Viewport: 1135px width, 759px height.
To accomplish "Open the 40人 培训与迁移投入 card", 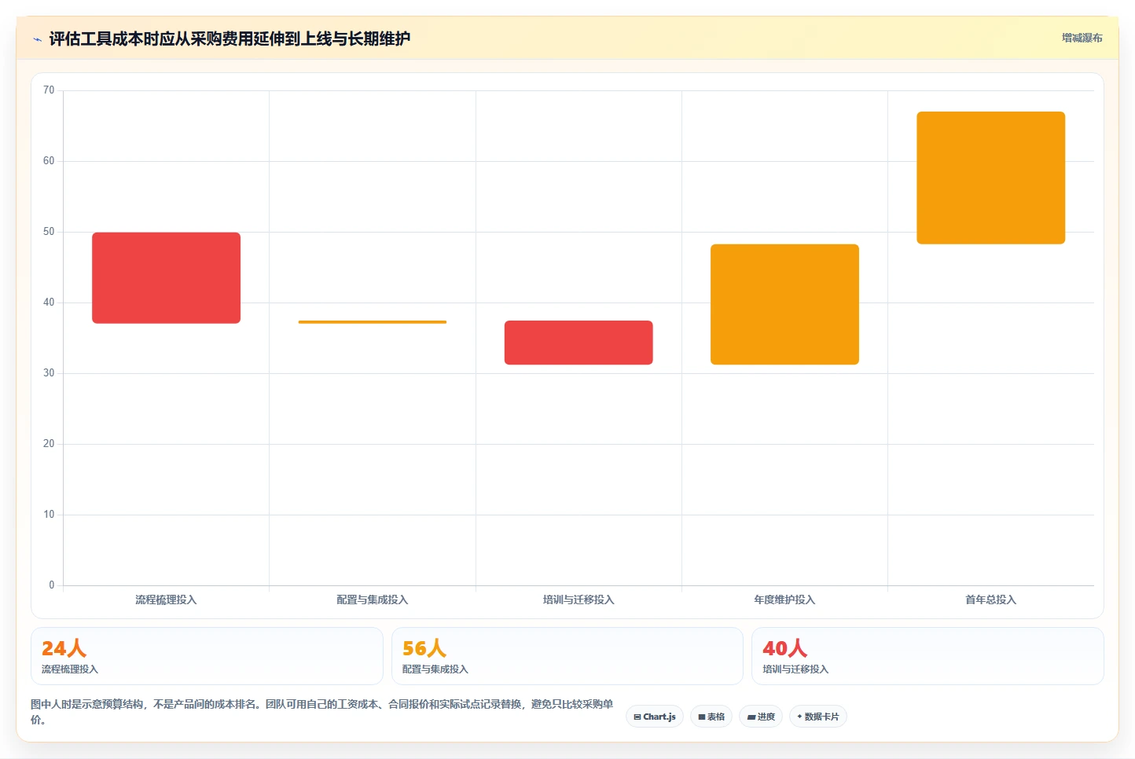I will point(927,656).
